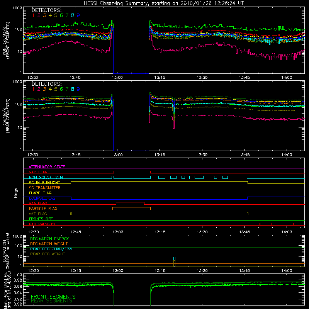Click the 14:00 time label under the decimation plot
The image size is (309, 309).
click(287, 271)
